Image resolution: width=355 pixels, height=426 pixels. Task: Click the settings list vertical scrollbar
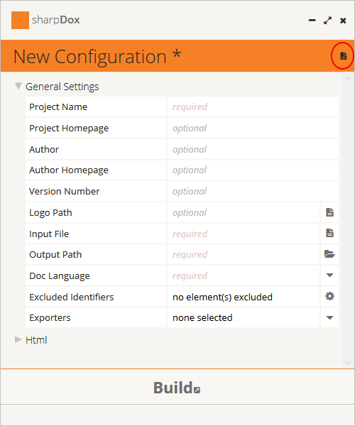coord(348,221)
